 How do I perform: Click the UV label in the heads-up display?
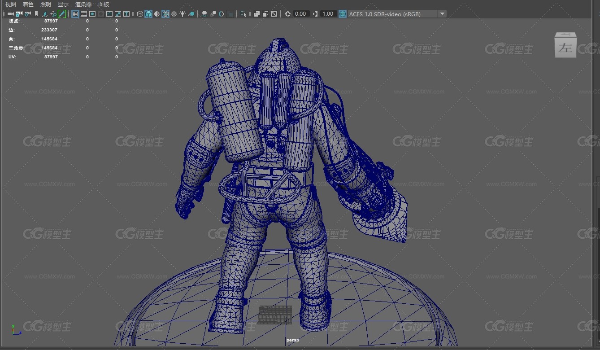(x=12, y=57)
